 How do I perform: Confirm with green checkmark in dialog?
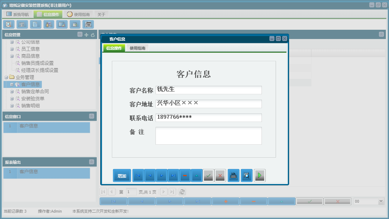tap(208, 176)
